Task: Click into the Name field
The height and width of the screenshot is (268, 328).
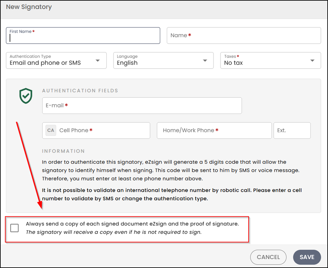Action: tap(244, 35)
